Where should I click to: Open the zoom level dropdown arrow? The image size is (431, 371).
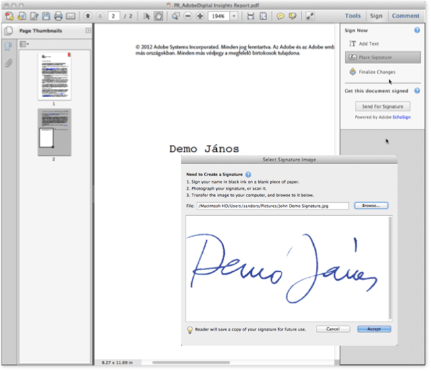coord(234,16)
